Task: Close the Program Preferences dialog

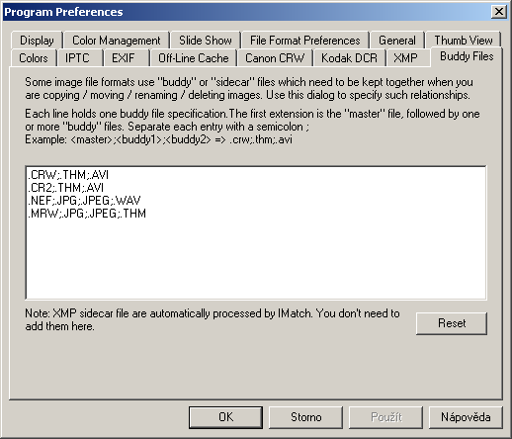Action: pos(499,12)
